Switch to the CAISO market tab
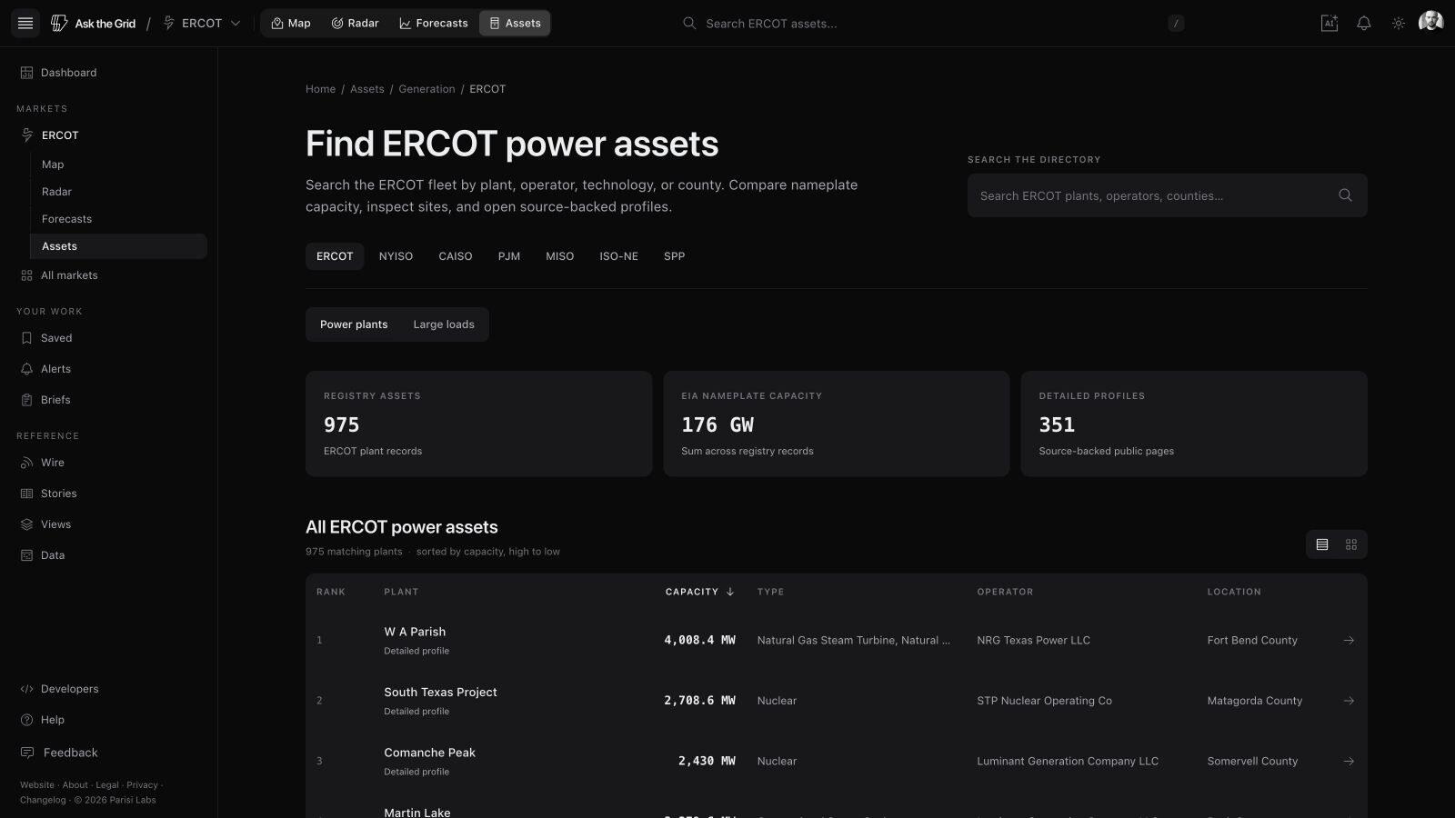 (456, 256)
